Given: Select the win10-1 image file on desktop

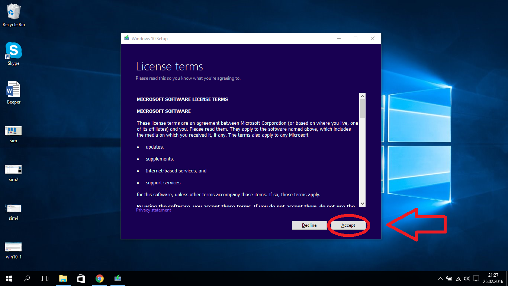Looking at the screenshot, I should [x=13, y=250].
